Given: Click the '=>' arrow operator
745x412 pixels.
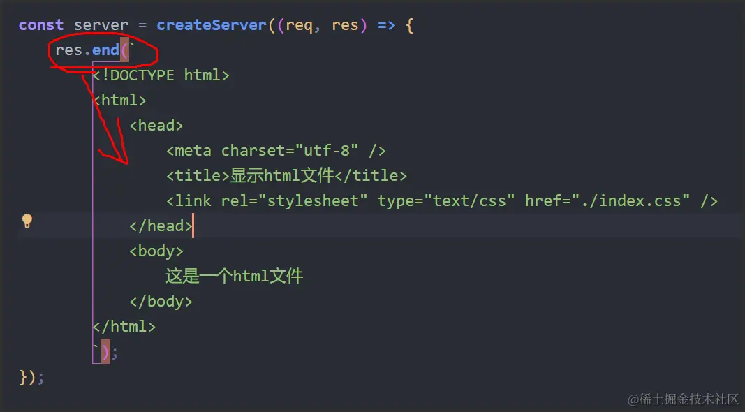Looking at the screenshot, I should click(x=386, y=25).
